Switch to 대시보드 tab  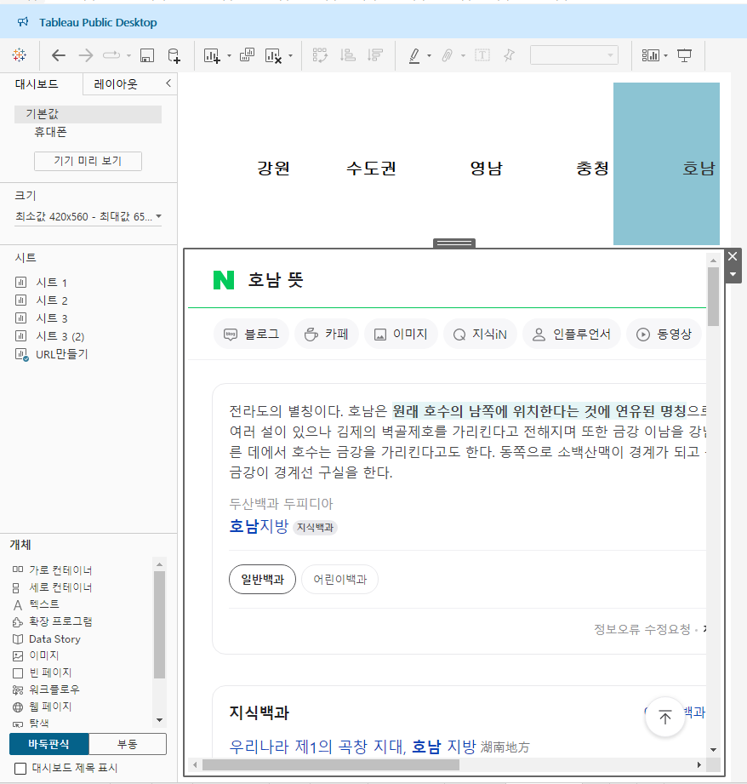[x=37, y=84]
